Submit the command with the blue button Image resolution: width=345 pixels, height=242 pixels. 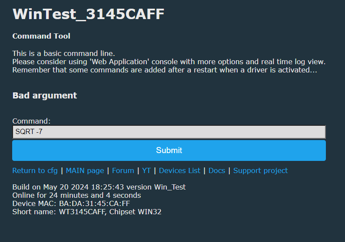(x=169, y=150)
